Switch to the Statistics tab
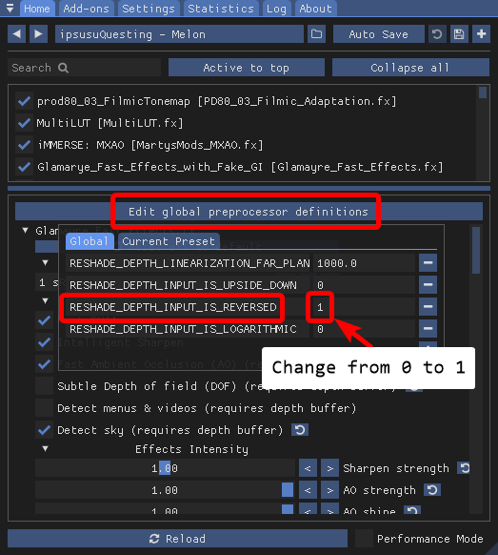 click(x=221, y=9)
